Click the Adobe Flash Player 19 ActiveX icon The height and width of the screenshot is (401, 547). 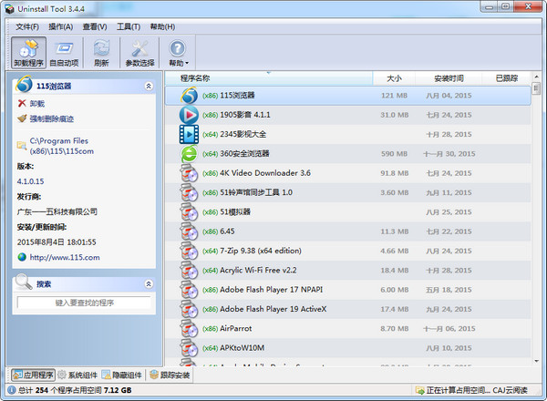click(189, 309)
